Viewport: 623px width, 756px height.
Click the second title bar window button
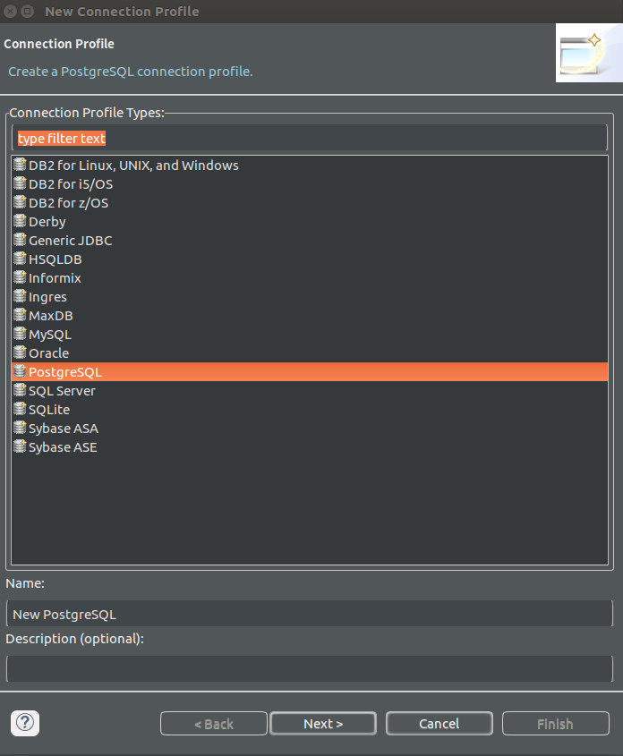coord(28,11)
